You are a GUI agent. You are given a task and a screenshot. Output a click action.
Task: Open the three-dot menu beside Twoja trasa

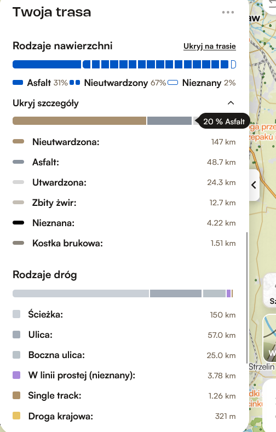pos(228,13)
